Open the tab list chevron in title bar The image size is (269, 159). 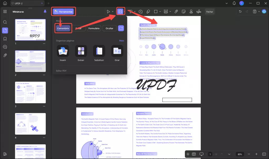(x=227, y=3)
